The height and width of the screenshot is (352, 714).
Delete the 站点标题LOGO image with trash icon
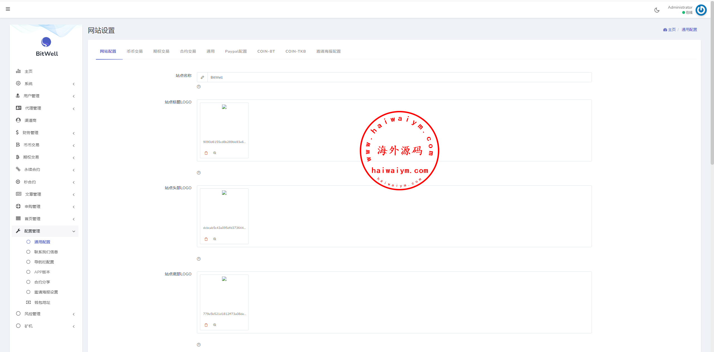(206, 153)
